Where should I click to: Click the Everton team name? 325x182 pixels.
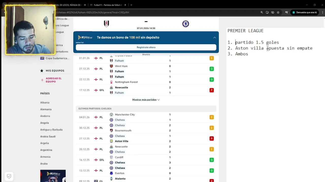[120, 173]
